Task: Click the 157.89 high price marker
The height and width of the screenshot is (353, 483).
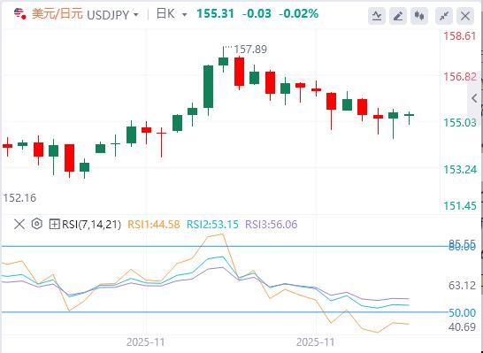Action: pos(250,50)
